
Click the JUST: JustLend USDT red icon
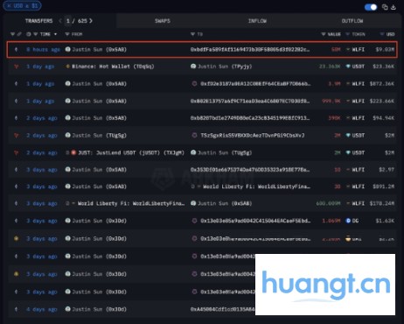pyautogui.click(x=73, y=152)
